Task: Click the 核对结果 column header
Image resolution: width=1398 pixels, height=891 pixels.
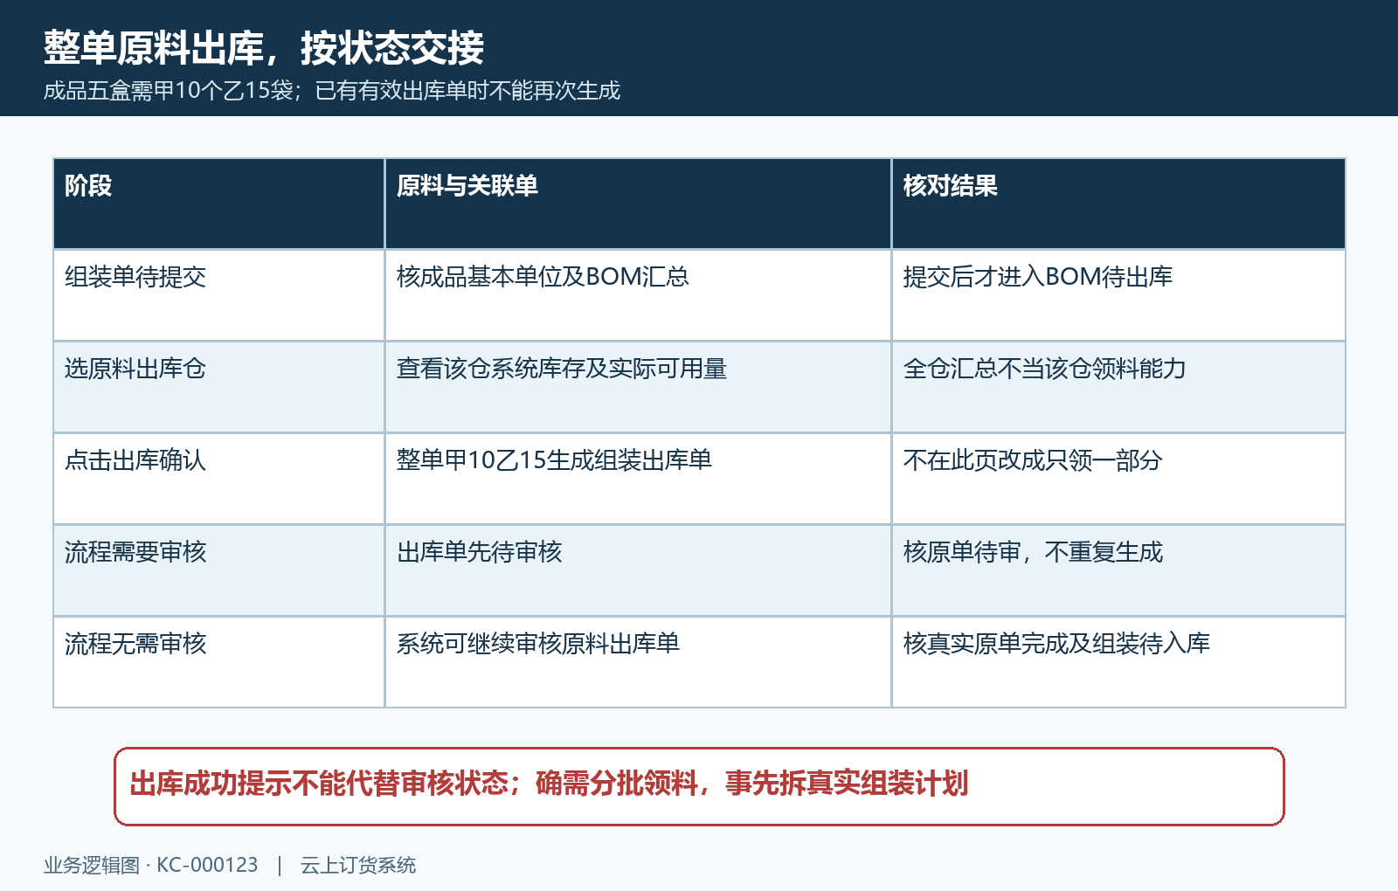Action: 1118,204
